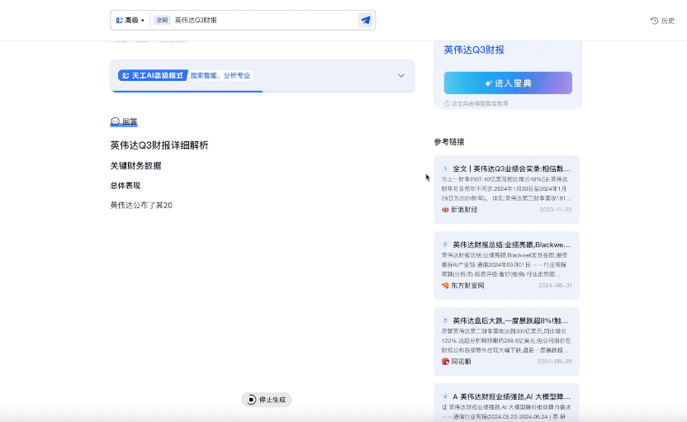This screenshot has width=687, height=422.
Task: Open the 英伟达Q3财报 title link
Action: (x=474, y=50)
